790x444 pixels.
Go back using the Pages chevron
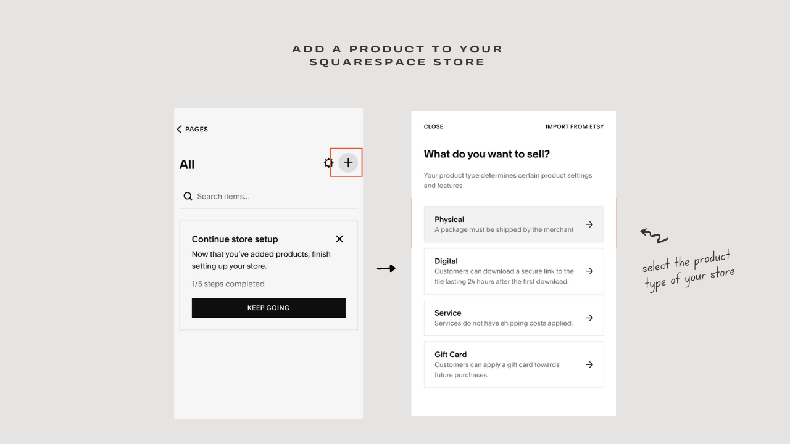(179, 129)
